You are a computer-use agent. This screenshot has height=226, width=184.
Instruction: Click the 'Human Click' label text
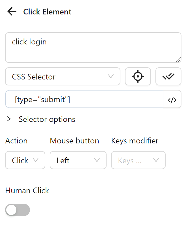[x=27, y=191]
